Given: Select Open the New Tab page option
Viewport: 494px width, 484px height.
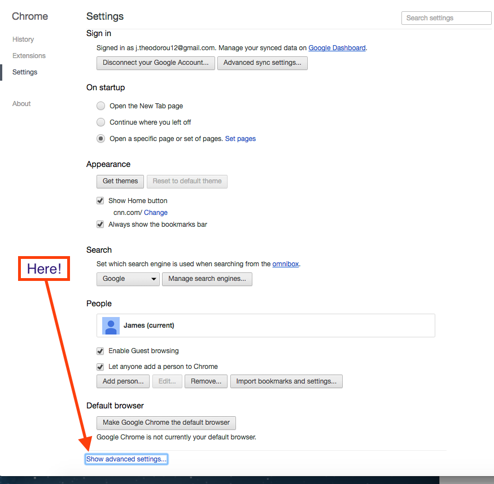Looking at the screenshot, I should 101,105.
